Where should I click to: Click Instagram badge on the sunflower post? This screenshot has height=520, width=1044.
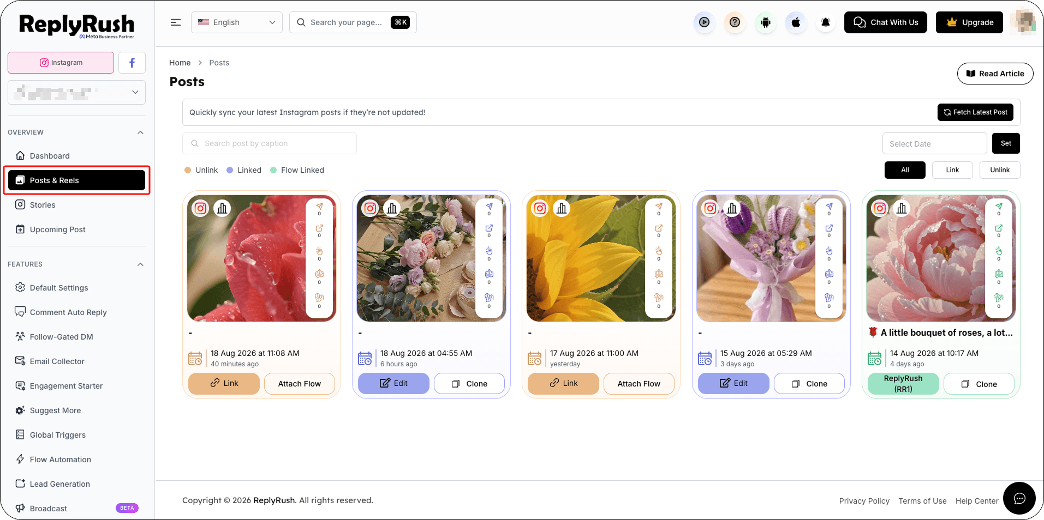click(x=540, y=208)
